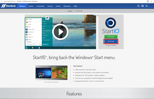154x99 pixels.
Task: Click the browser bookmark star icon
Action: click(x=151, y=1)
